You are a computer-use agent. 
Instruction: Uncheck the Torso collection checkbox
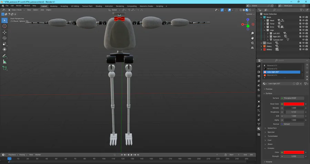point(300,24)
